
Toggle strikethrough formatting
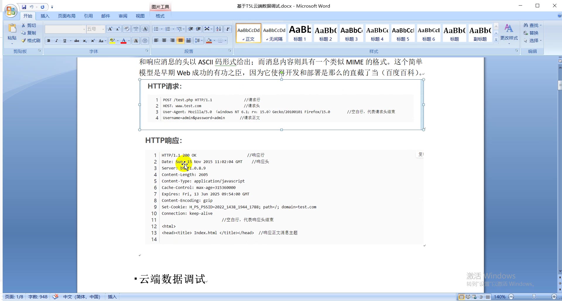tap(76, 41)
